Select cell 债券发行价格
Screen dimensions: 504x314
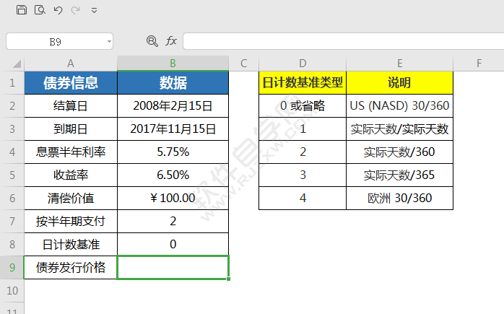(71, 267)
